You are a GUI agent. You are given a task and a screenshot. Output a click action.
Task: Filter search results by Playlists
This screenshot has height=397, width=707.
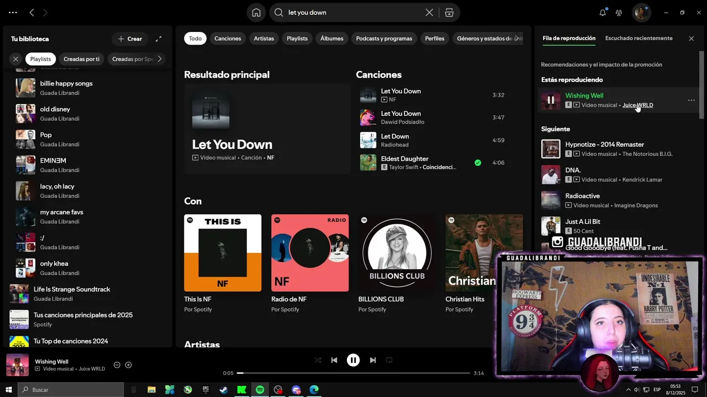click(x=297, y=39)
